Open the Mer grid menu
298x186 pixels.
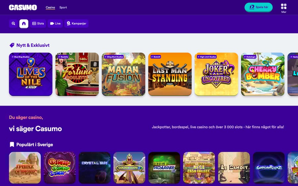284,8
